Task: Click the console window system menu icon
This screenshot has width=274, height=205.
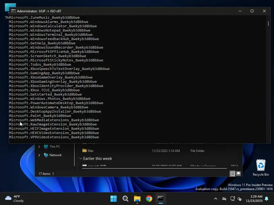Action: click(x=13, y=11)
